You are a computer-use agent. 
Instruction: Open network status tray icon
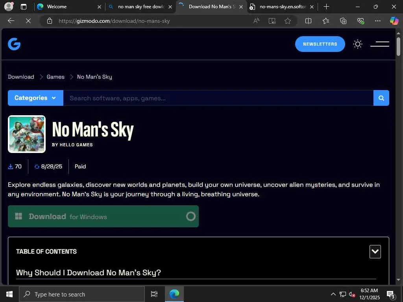point(343,294)
